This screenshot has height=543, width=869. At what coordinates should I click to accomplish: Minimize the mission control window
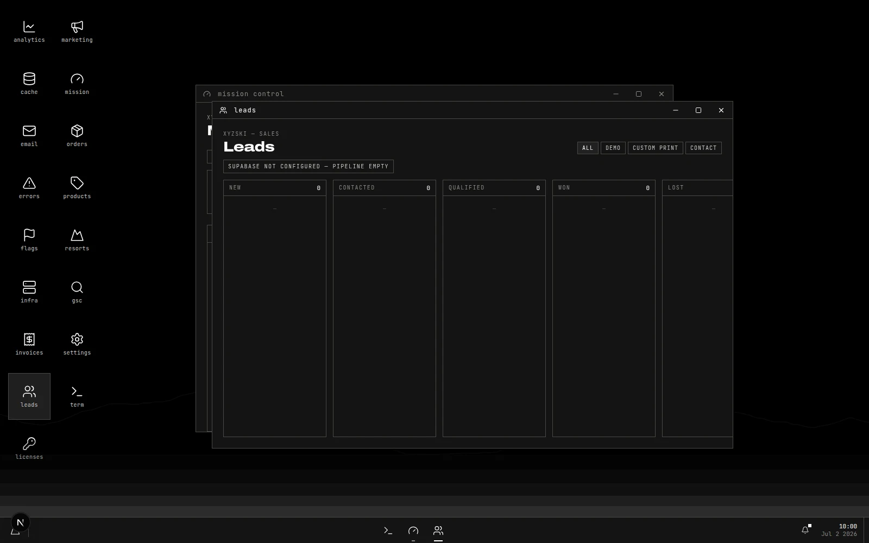tap(616, 94)
